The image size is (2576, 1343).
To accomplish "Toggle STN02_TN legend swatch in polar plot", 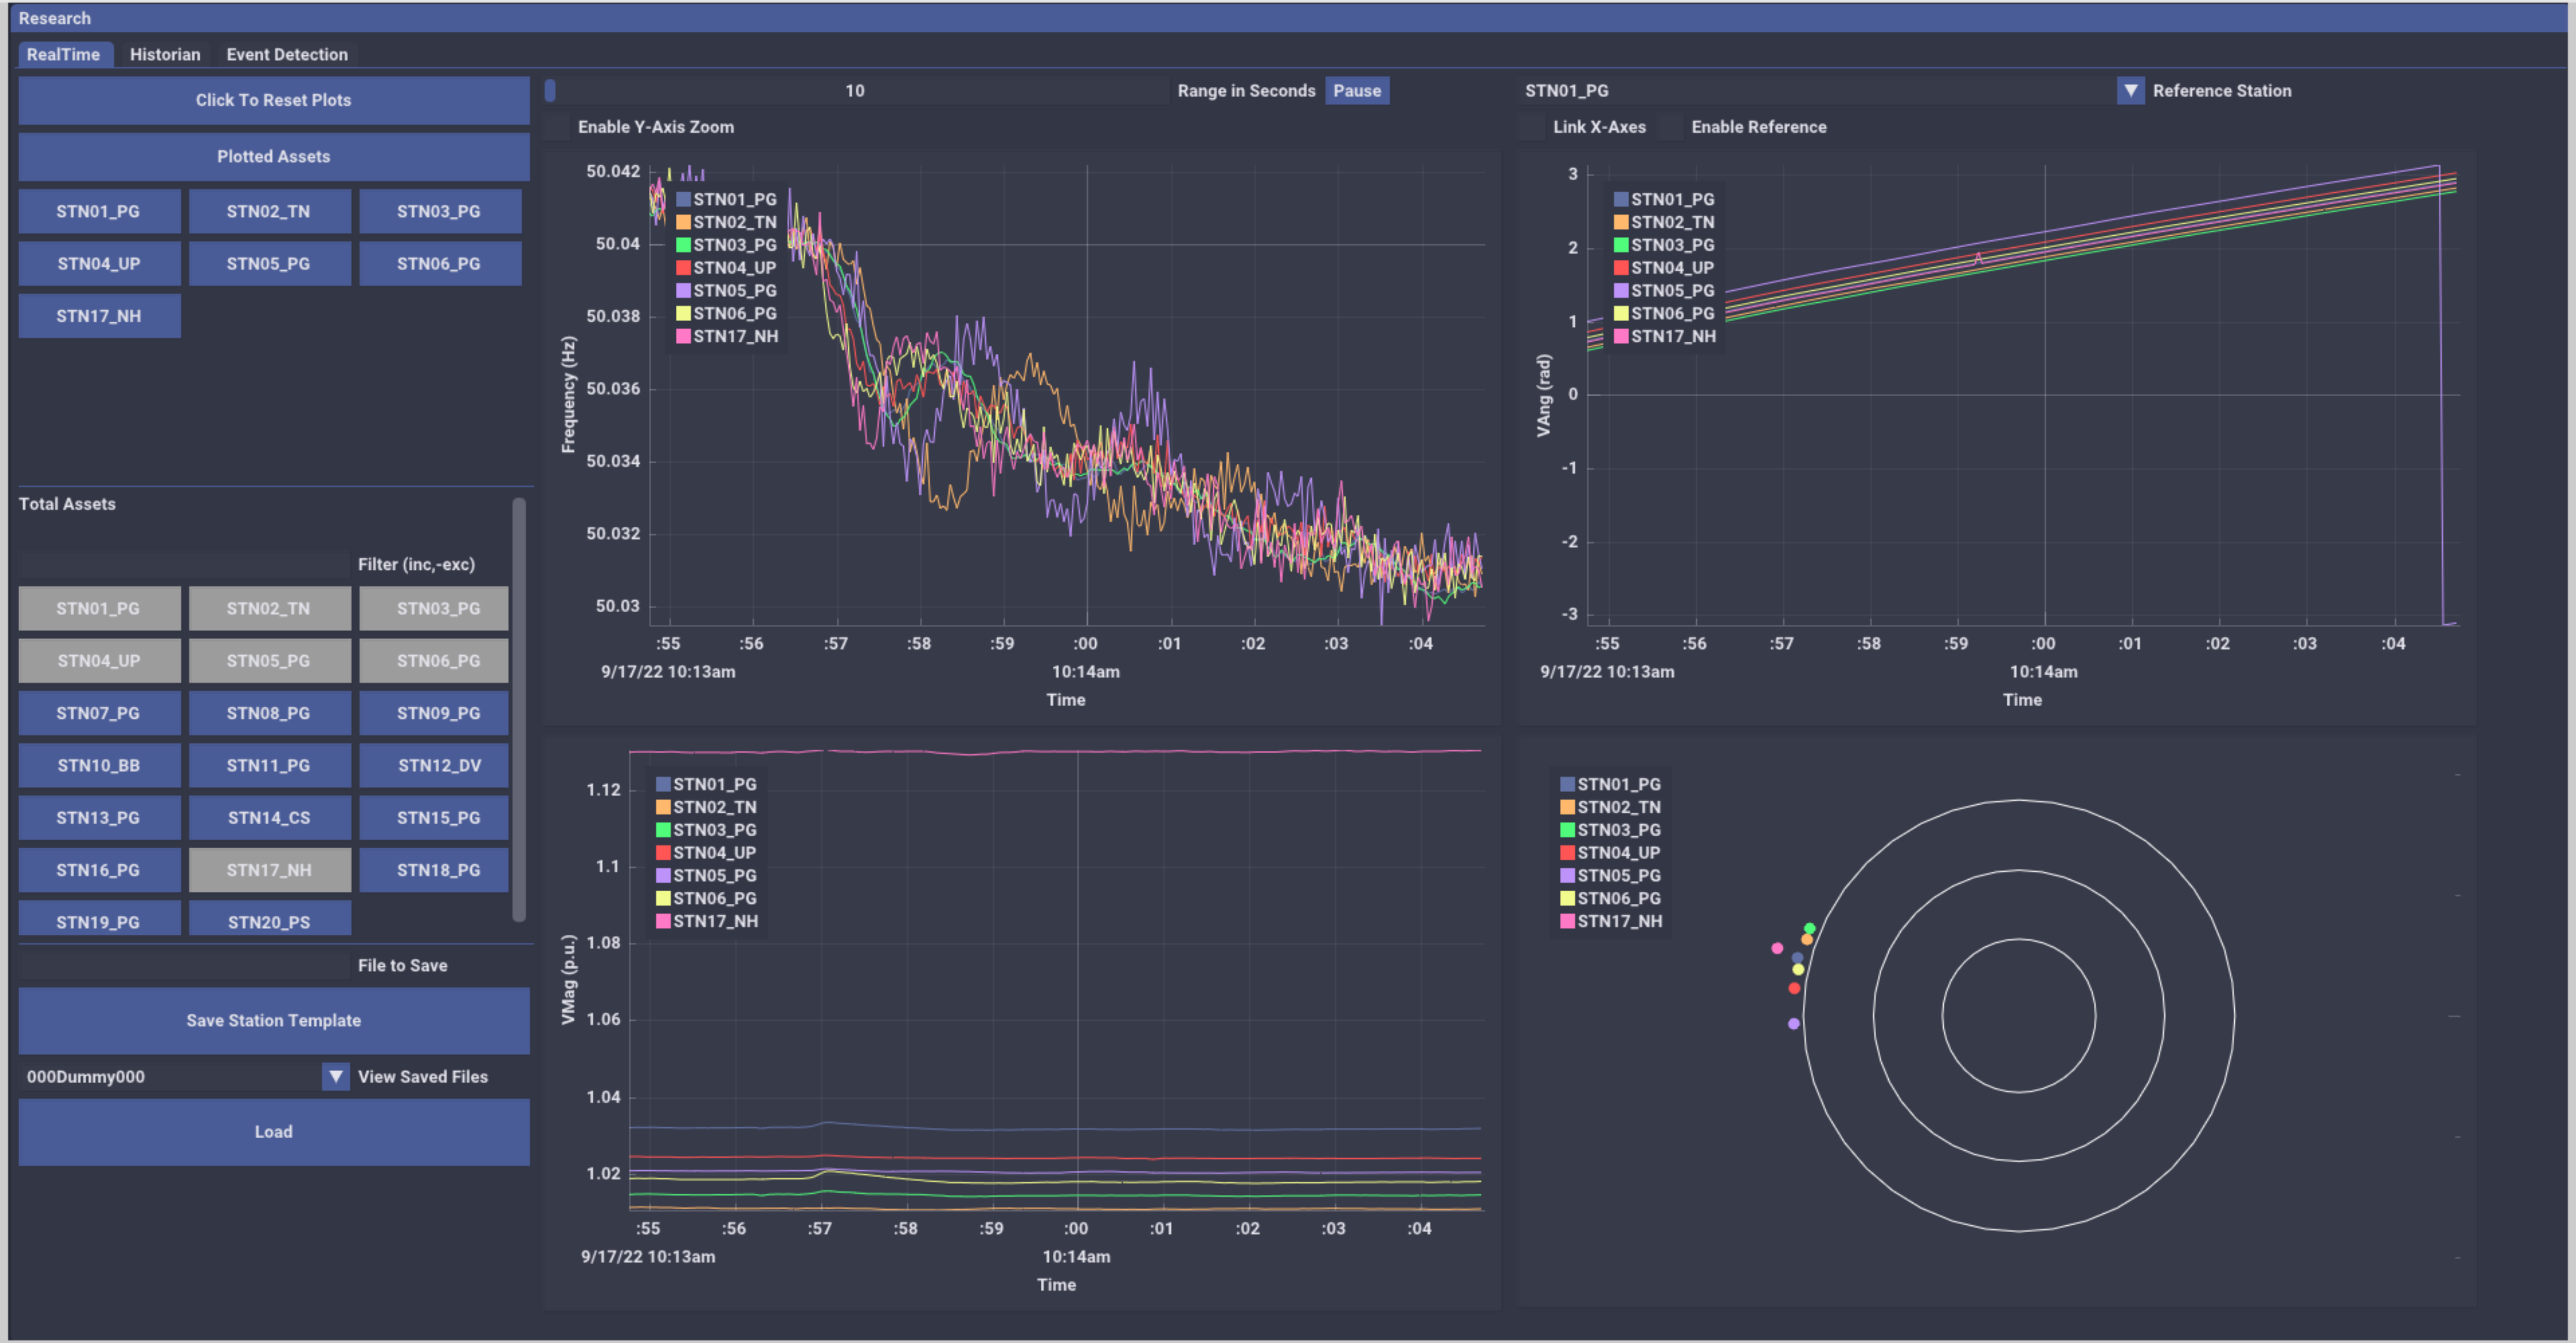I will click(x=1567, y=807).
